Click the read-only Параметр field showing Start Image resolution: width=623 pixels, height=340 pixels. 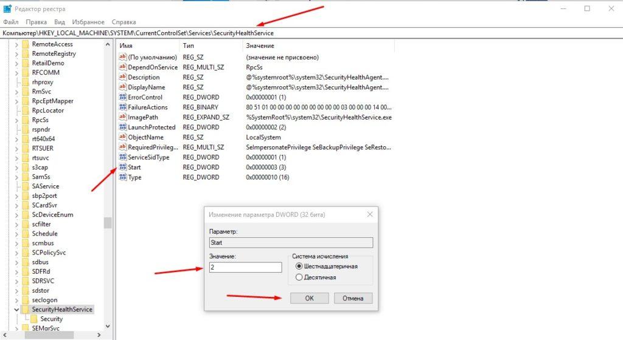(x=291, y=242)
